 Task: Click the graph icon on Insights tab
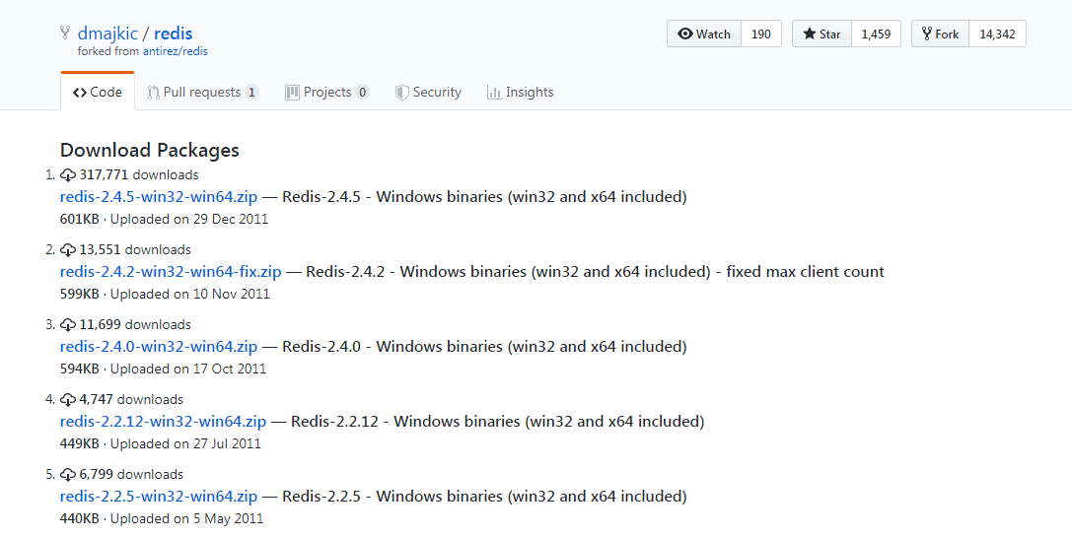[x=494, y=93]
